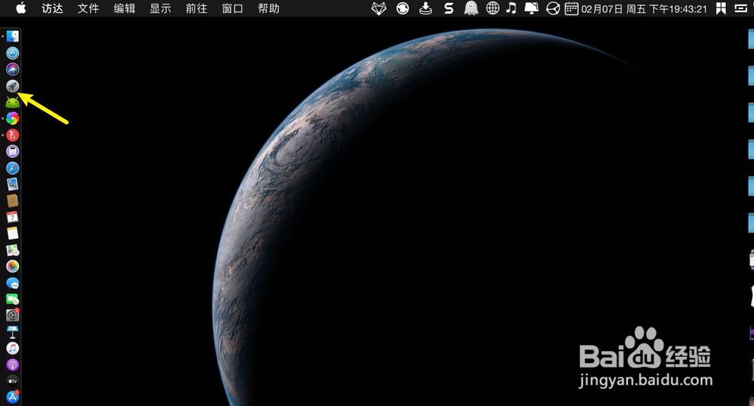Open Messages from the Dock
The width and height of the screenshot is (754, 406).
13,283
